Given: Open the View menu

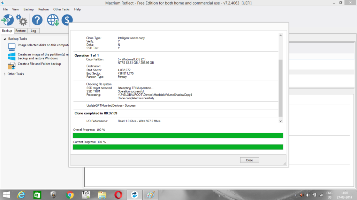Looking at the screenshot, I should click(x=15, y=9).
